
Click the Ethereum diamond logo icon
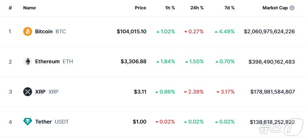[28, 61]
